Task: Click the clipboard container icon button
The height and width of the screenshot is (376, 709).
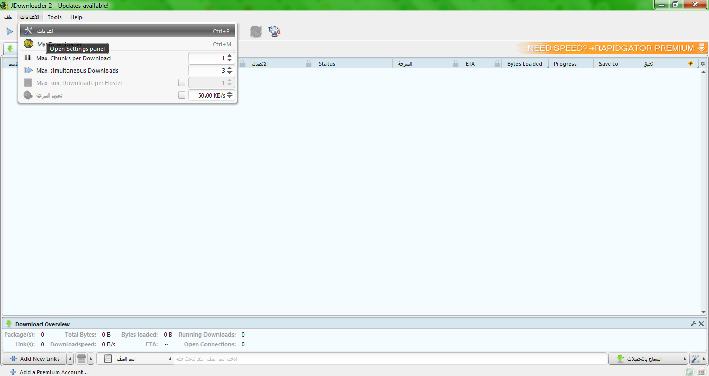Action: click(x=81, y=359)
